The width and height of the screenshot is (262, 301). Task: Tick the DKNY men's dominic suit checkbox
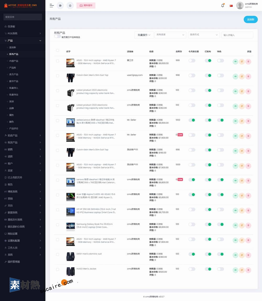(58, 254)
